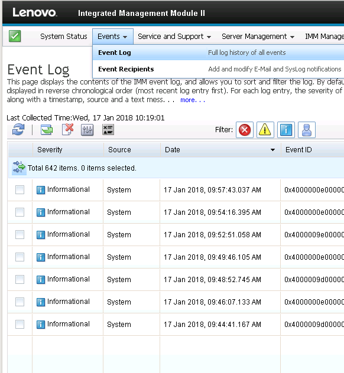
Task: Click the green checkmark system health icon
Action: 15,36
